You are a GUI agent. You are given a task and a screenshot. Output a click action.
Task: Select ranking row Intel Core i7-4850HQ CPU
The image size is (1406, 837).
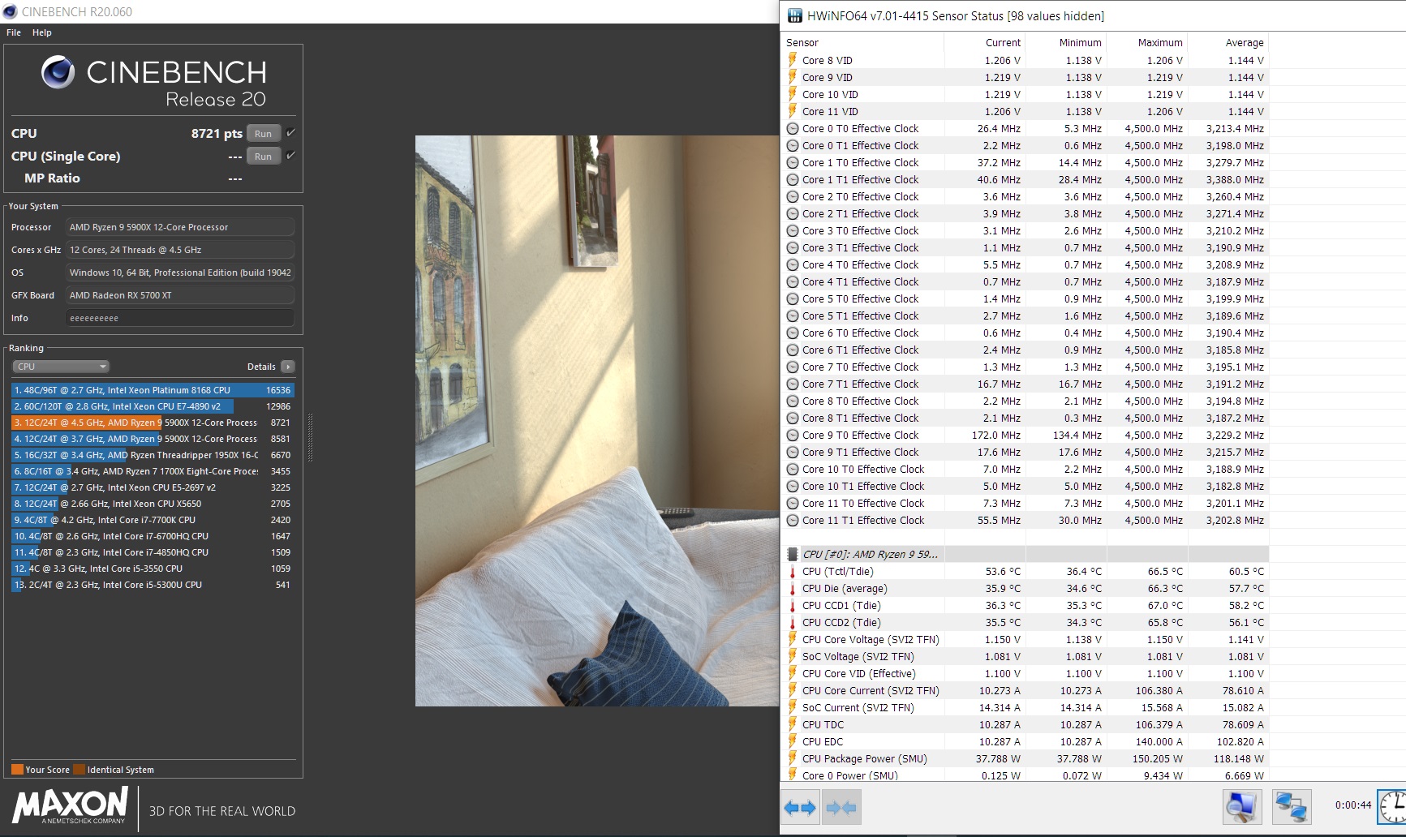[153, 552]
